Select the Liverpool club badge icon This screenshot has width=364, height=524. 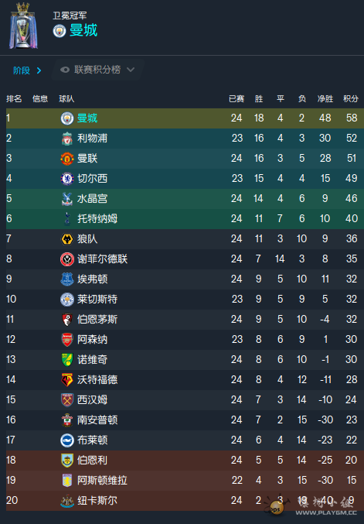click(67, 139)
